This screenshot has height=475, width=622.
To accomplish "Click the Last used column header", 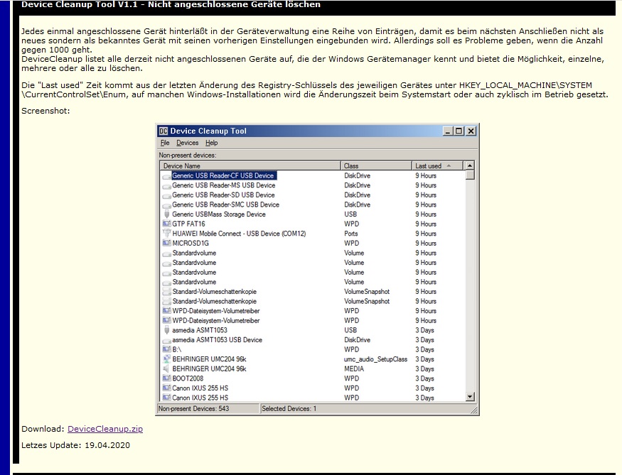I will coord(437,166).
